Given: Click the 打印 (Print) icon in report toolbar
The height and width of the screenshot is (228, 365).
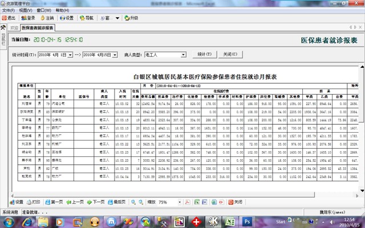Looking at the screenshot, I should 33,202.
